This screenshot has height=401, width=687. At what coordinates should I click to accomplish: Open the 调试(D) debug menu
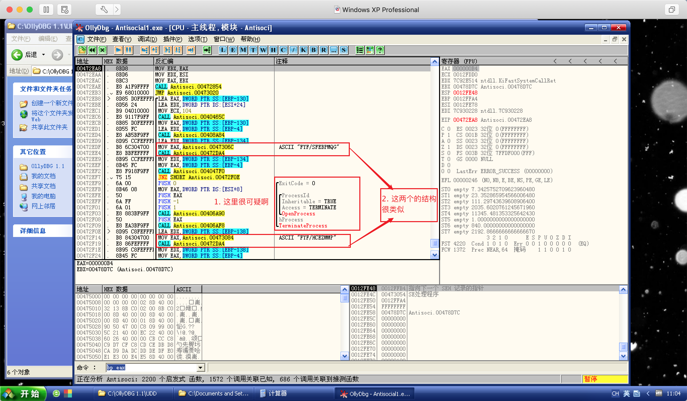coord(147,39)
